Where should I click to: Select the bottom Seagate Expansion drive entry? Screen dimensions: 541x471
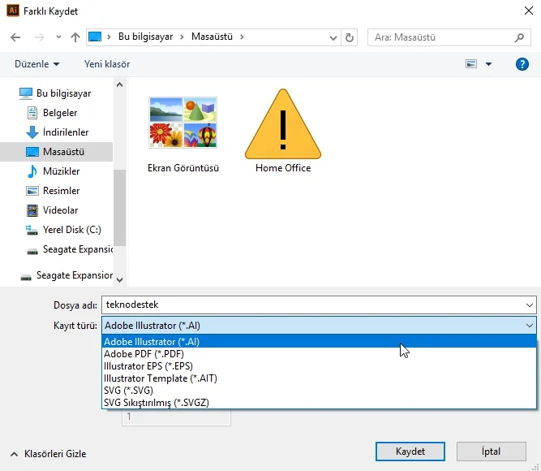click(x=67, y=275)
